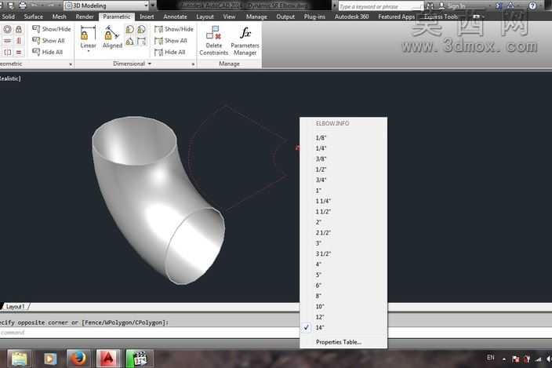Select the Aligned dimensional constraint tool

(112, 37)
